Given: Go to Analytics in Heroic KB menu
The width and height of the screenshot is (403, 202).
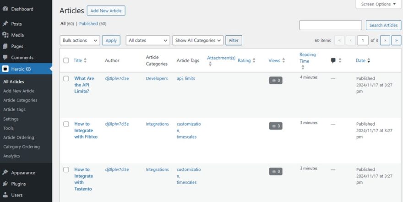Looking at the screenshot, I should point(11,156).
